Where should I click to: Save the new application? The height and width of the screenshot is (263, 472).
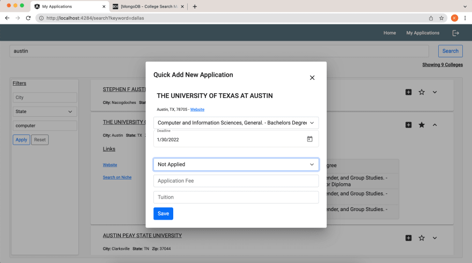[163, 214]
